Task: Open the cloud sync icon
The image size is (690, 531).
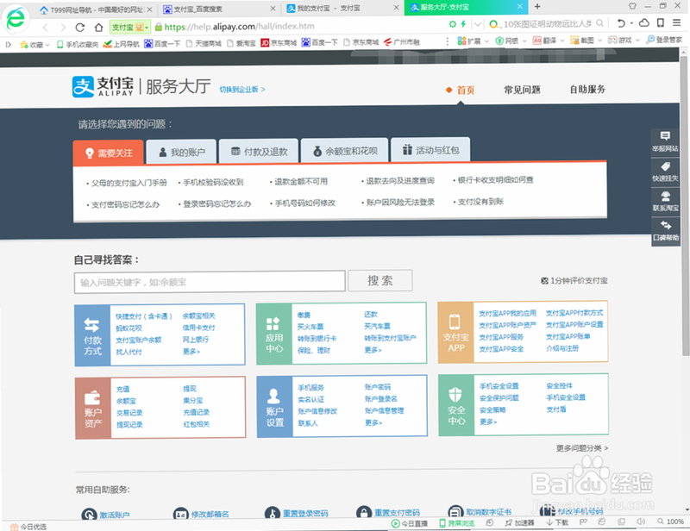Action: click(644, 23)
